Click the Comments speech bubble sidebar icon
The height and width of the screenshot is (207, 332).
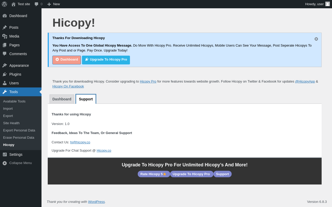tap(5, 54)
